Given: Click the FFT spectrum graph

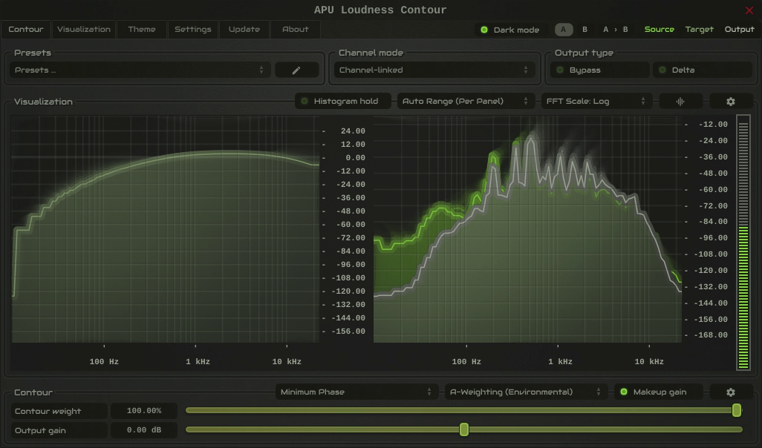Looking at the screenshot, I should [x=527, y=229].
